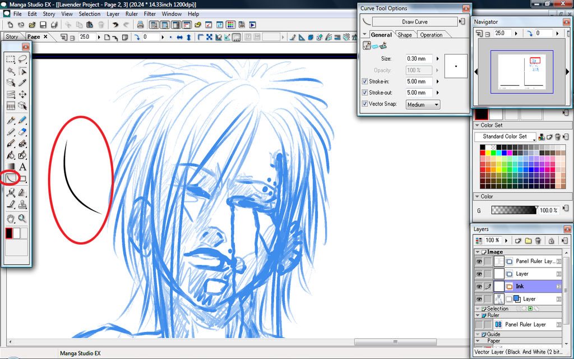Screen dimensions: 574x359
Task: Select the Zoom magnifier tool
Action: pos(23,218)
